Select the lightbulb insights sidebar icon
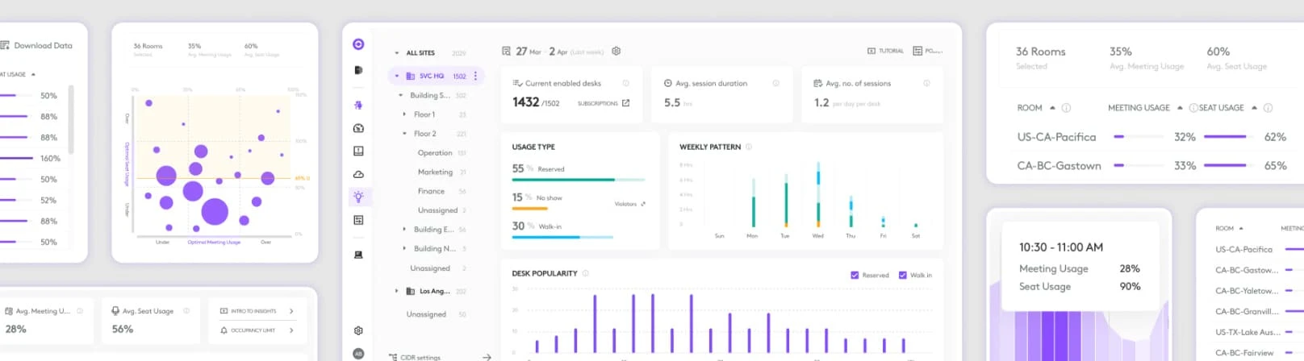This screenshot has height=361, width=1304. point(358,197)
